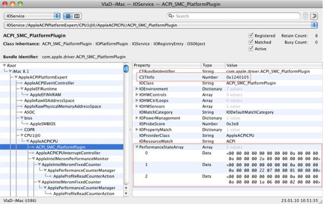Select the COPR tree entry
The width and height of the screenshot is (323, 204).
30,129
